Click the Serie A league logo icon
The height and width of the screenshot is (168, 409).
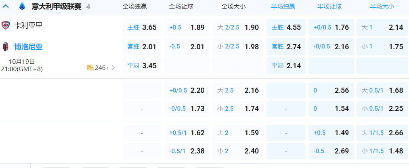(21, 6)
